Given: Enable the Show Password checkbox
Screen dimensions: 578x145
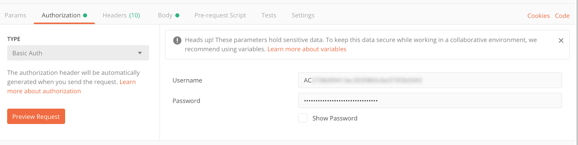Looking at the screenshot, I should (x=303, y=118).
